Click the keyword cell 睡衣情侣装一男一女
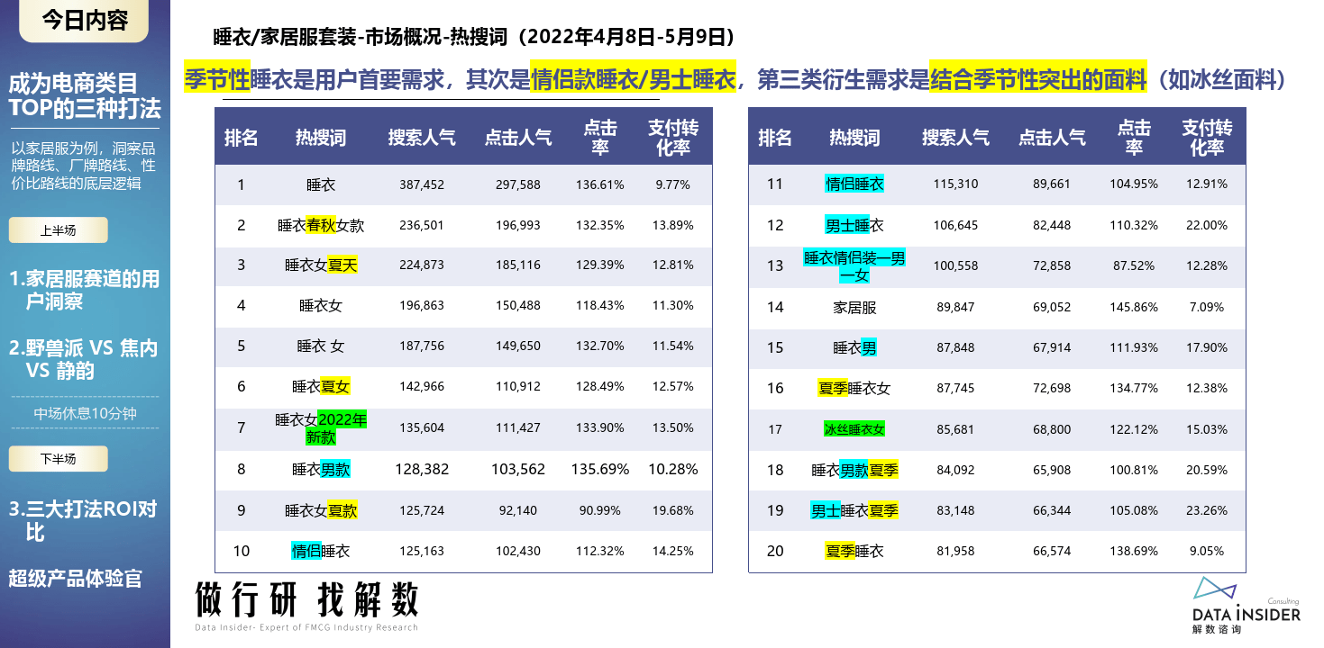1324x648 pixels. coord(854,267)
